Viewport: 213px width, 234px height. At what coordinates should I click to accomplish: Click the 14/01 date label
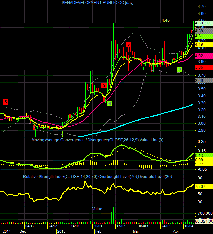75,226
